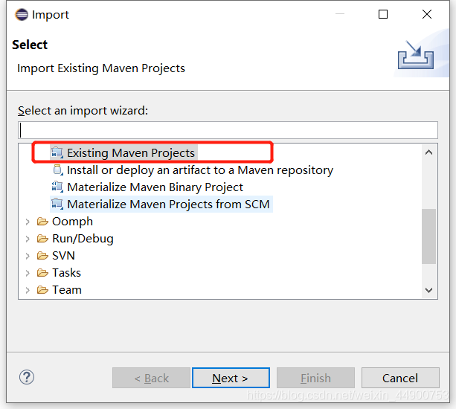Click the wizard list scrollbar down arrow
The height and width of the screenshot is (409, 456).
pyautogui.click(x=428, y=290)
